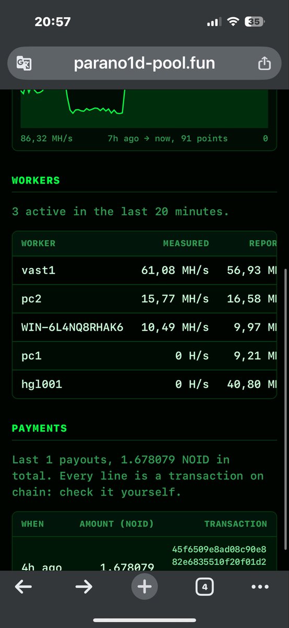289x628 pixels.
Task: Open a new tab with plus button
Action: [144, 587]
